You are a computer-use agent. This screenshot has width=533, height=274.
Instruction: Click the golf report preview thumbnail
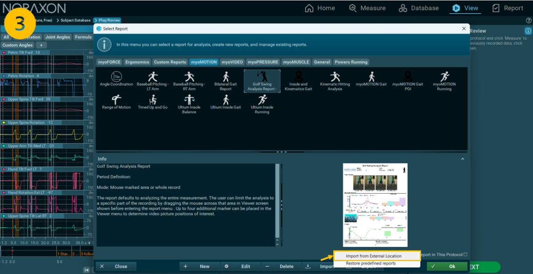click(x=375, y=205)
